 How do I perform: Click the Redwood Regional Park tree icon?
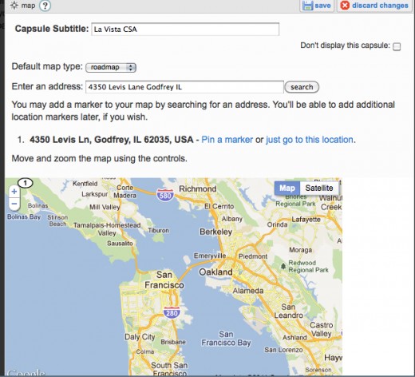click(283, 266)
